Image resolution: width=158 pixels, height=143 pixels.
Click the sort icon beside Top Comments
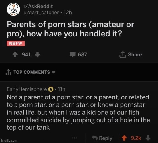pos(9,72)
